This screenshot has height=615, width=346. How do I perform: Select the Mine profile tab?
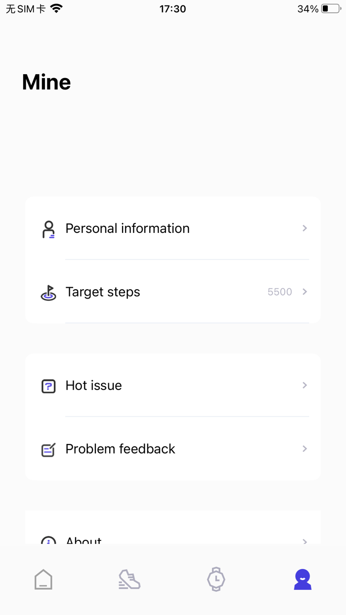(x=303, y=579)
